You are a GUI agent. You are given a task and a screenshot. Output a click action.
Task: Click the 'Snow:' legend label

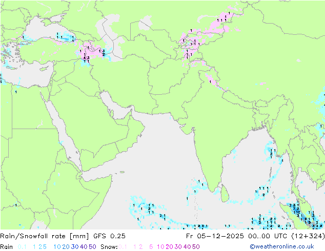[109, 247]
